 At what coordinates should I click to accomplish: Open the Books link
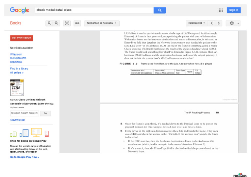16,23
